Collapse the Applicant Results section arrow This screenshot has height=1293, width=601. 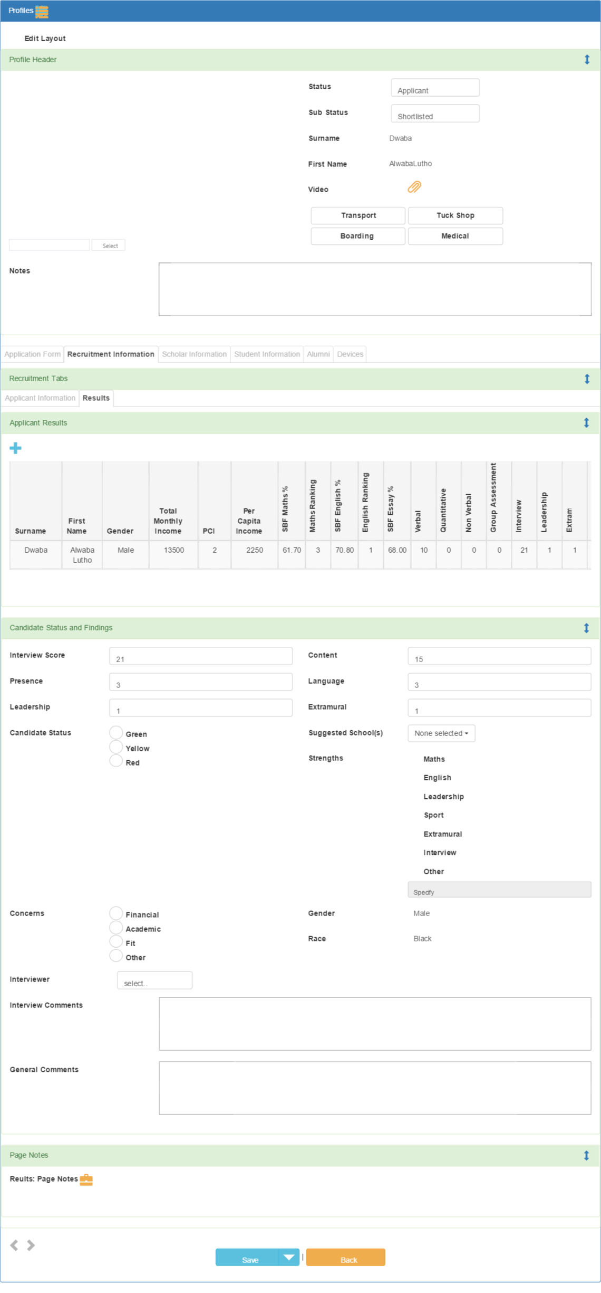coord(586,423)
